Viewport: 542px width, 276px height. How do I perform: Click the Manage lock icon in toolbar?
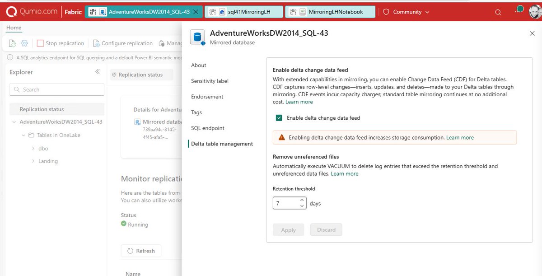coord(162,43)
